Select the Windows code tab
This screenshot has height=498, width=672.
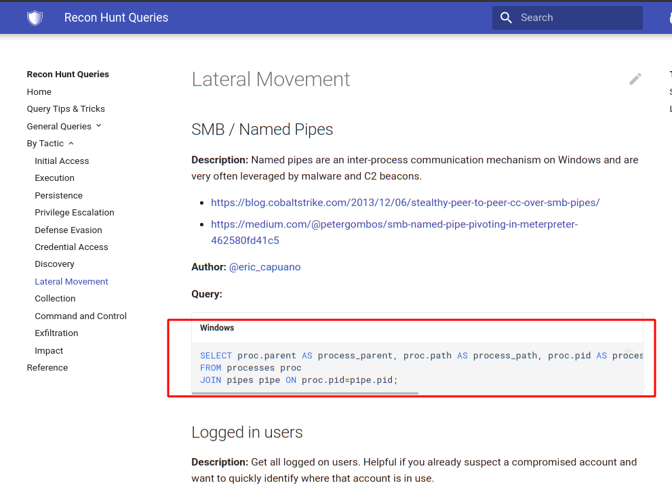tap(217, 328)
